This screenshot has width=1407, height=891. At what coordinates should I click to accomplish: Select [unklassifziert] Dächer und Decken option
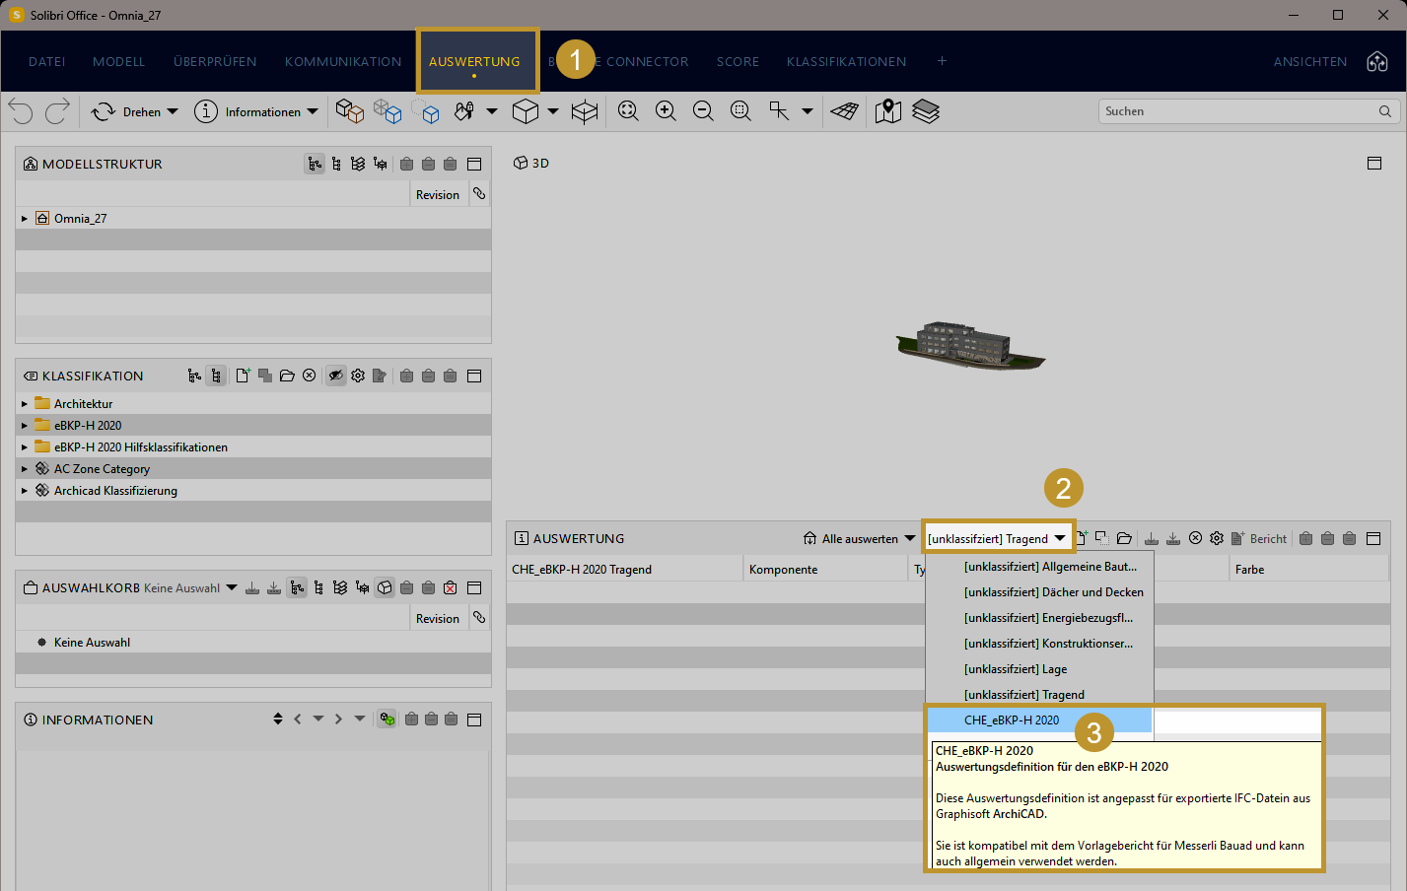[1054, 592]
